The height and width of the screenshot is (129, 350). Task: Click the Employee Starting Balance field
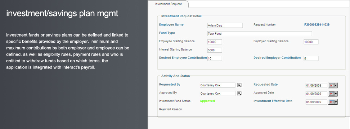point(215,42)
